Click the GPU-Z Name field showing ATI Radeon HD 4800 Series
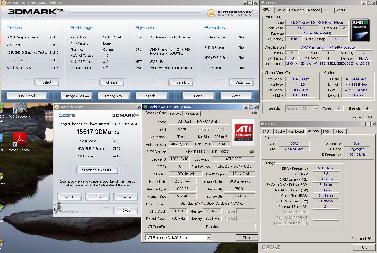This screenshot has height=253, width=377. [x=199, y=122]
